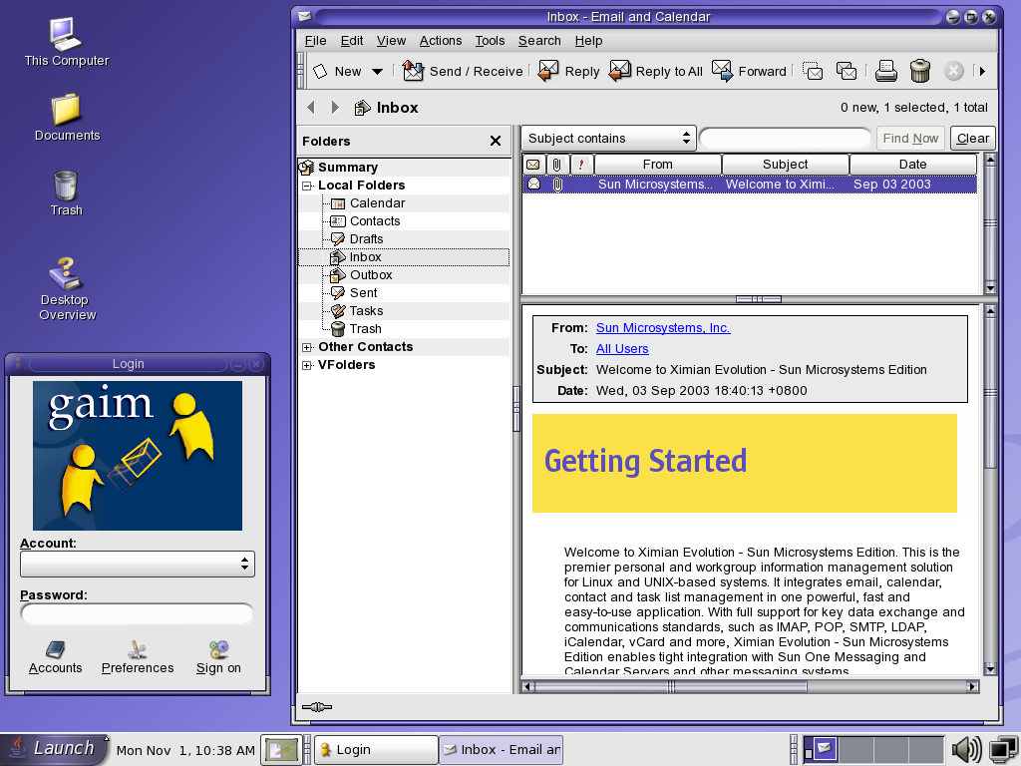Sort messages by From column
The width and height of the screenshot is (1021, 766).
point(658,165)
